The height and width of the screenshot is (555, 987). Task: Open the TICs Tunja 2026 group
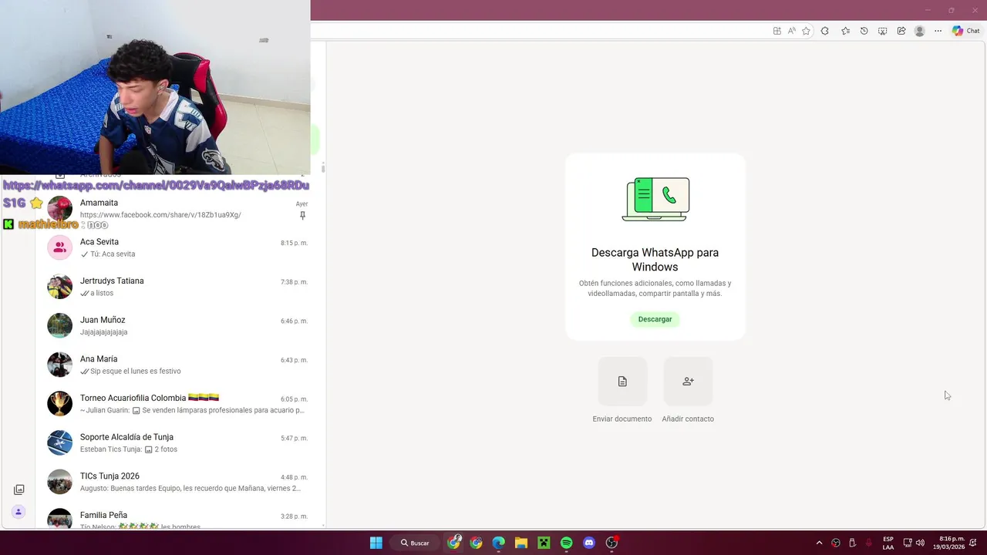[179, 482]
